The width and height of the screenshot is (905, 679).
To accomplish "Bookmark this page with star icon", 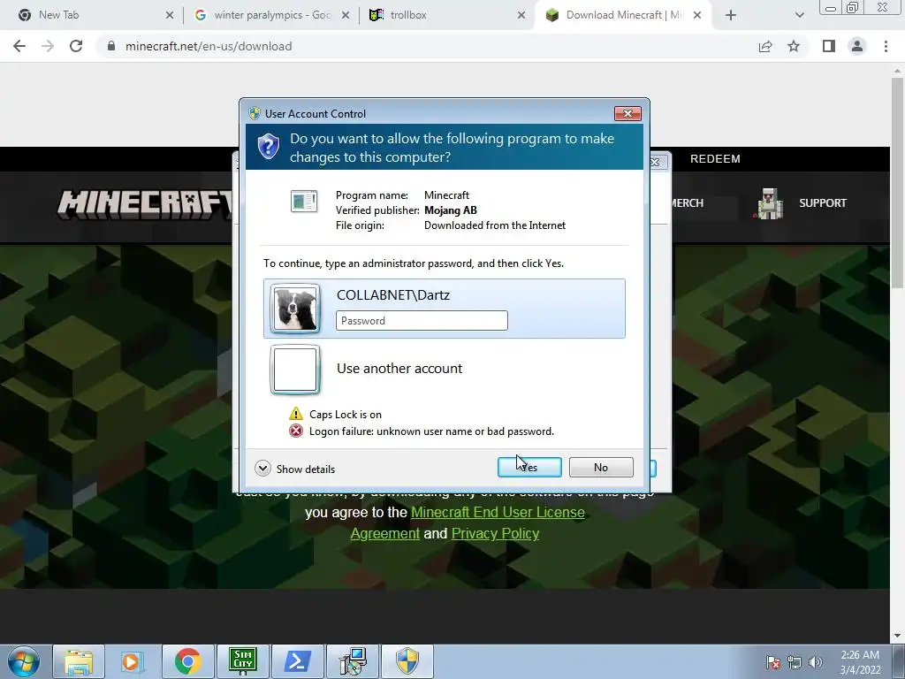I will tap(794, 46).
